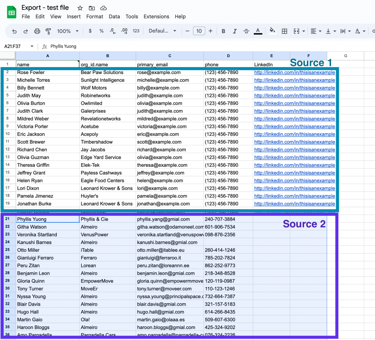Screen dimensions: 375x340
Task: Click the Undo arrow icon
Action: 14,31
